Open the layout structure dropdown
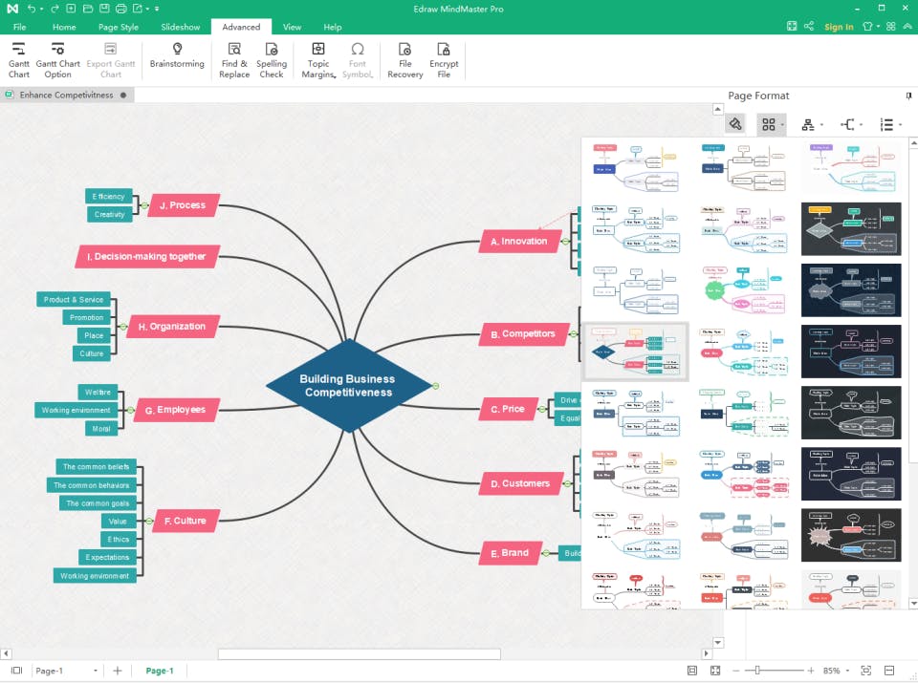918x683 pixels. click(812, 124)
